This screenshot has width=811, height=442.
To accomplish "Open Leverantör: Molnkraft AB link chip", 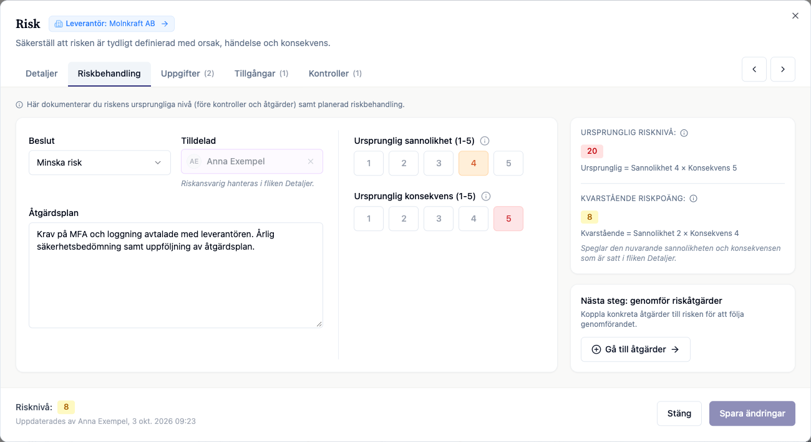I will click(112, 24).
